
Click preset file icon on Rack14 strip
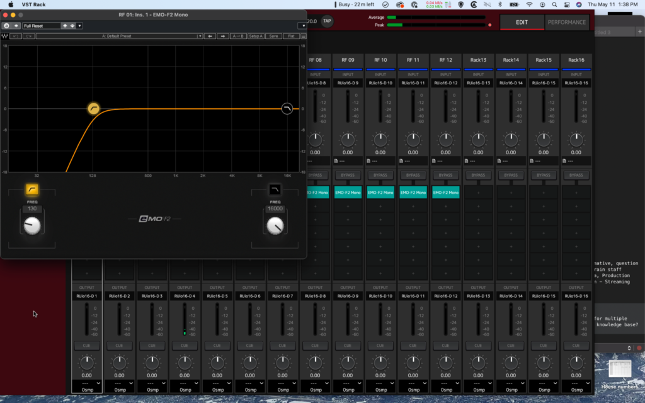499,161
